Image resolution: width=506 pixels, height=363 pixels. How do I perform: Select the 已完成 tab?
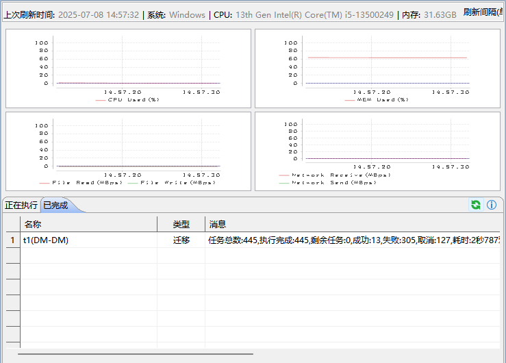click(x=56, y=205)
